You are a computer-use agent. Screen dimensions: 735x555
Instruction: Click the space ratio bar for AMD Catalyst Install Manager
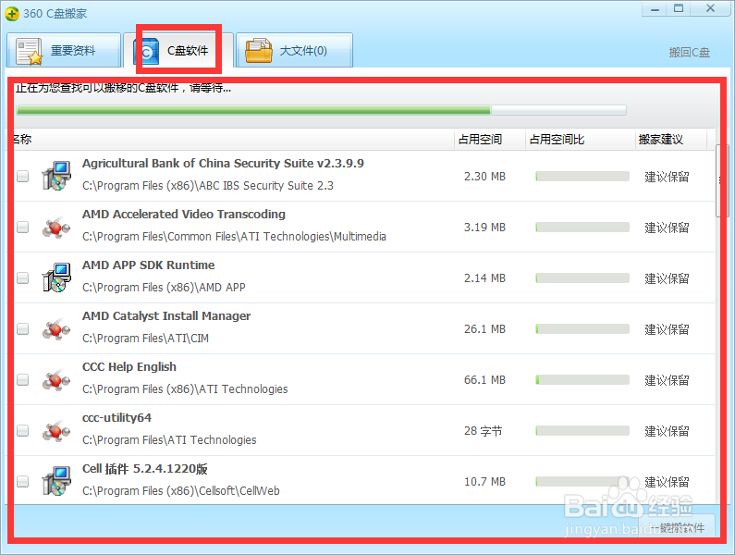click(x=582, y=329)
